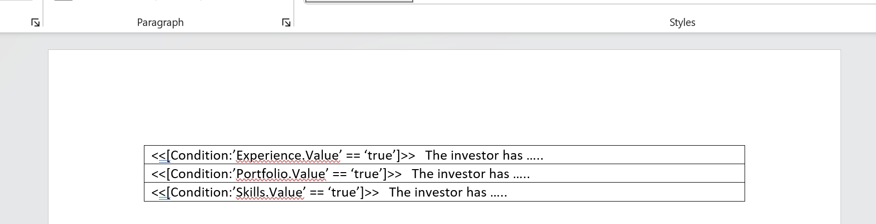Place cursor in the word Experience.Value
Image resolution: width=876 pixels, height=224 pixels.
287,156
